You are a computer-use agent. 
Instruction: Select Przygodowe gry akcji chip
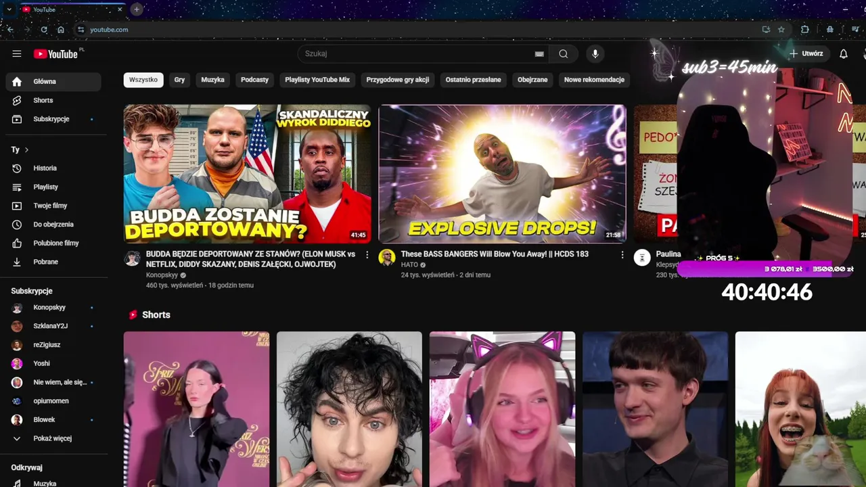(398, 80)
